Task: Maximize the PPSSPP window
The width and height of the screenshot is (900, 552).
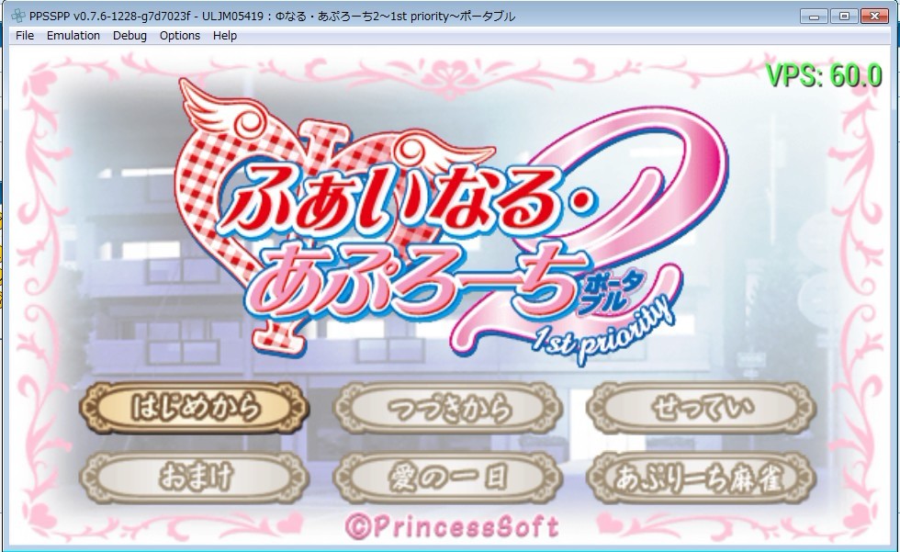Action: (x=844, y=16)
